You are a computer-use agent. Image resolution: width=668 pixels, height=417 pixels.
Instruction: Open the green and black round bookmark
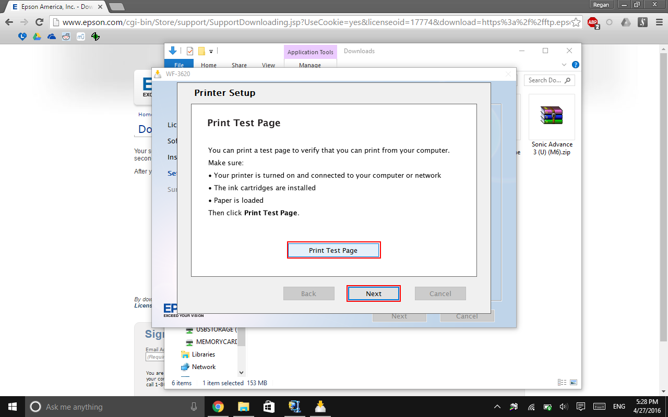point(95,36)
